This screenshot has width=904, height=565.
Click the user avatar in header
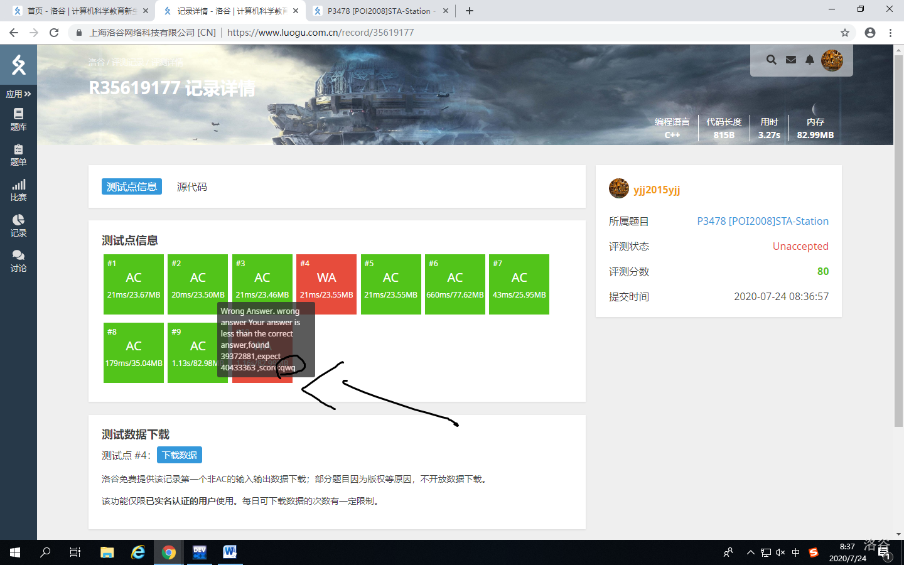point(832,60)
